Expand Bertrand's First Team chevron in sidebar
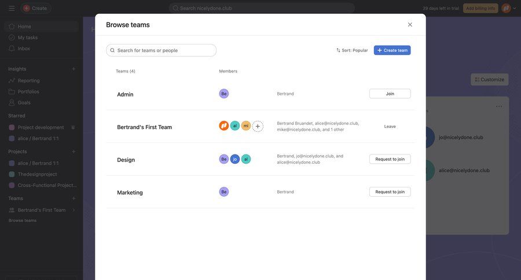The width and height of the screenshot is (521, 280). coord(74,210)
